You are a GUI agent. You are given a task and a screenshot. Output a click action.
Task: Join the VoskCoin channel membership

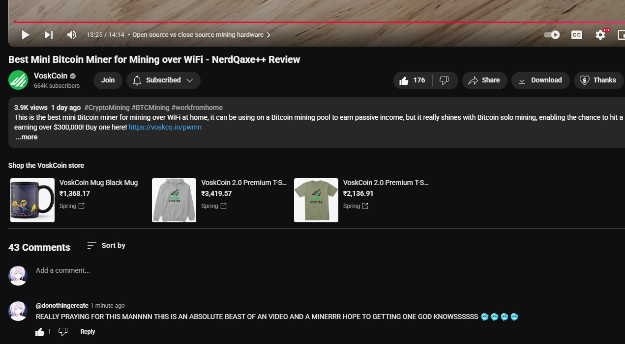tap(108, 80)
